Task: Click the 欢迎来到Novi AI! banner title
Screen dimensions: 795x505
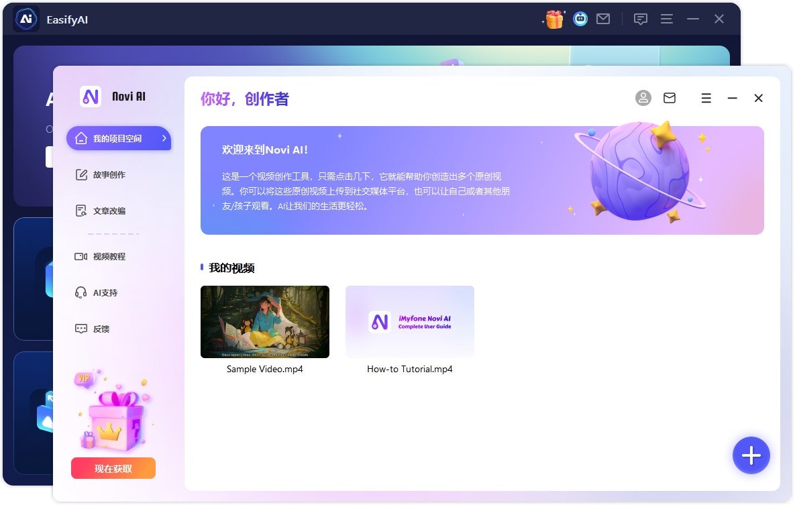Action: click(x=264, y=150)
